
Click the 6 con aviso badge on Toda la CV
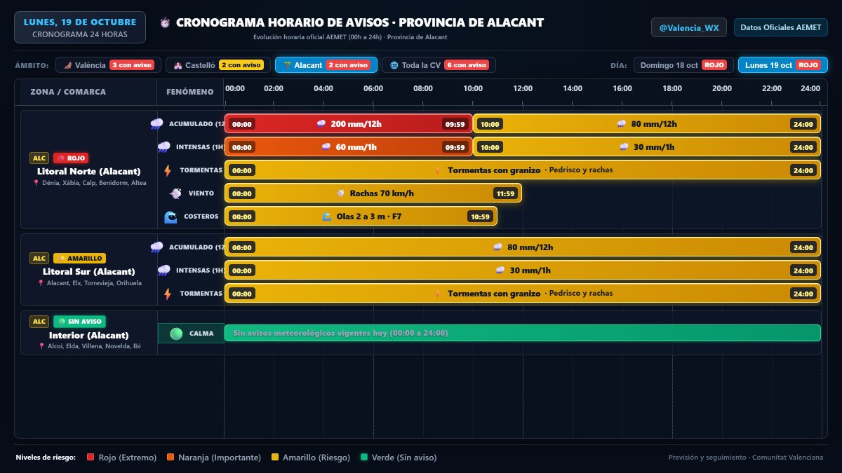pos(467,65)
